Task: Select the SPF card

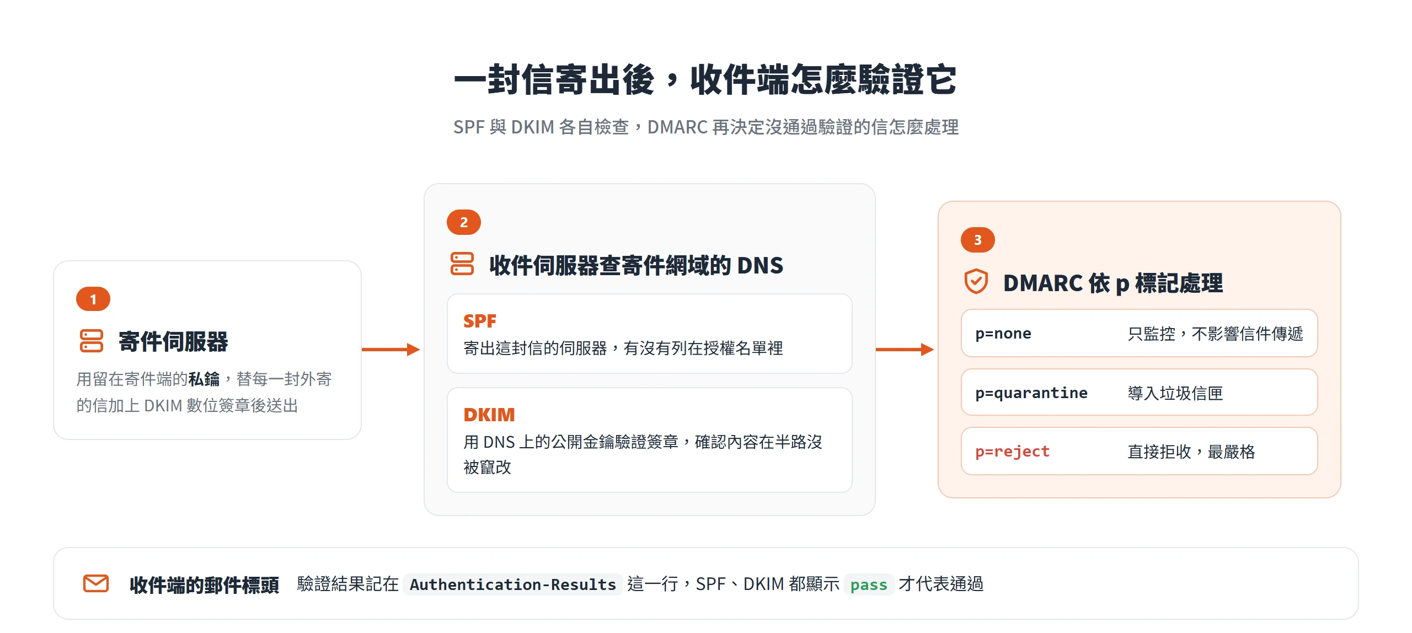Action: click(x=650, y=334)
